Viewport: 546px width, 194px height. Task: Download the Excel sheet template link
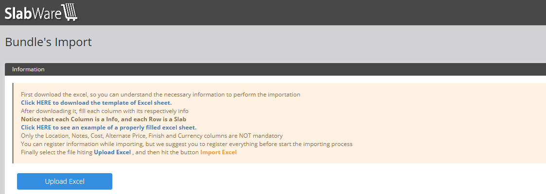(96, 103)
